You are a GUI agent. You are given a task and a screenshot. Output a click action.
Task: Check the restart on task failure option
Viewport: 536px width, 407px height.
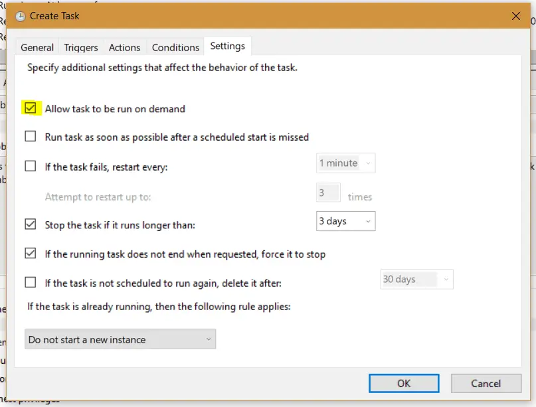(31, 167)
